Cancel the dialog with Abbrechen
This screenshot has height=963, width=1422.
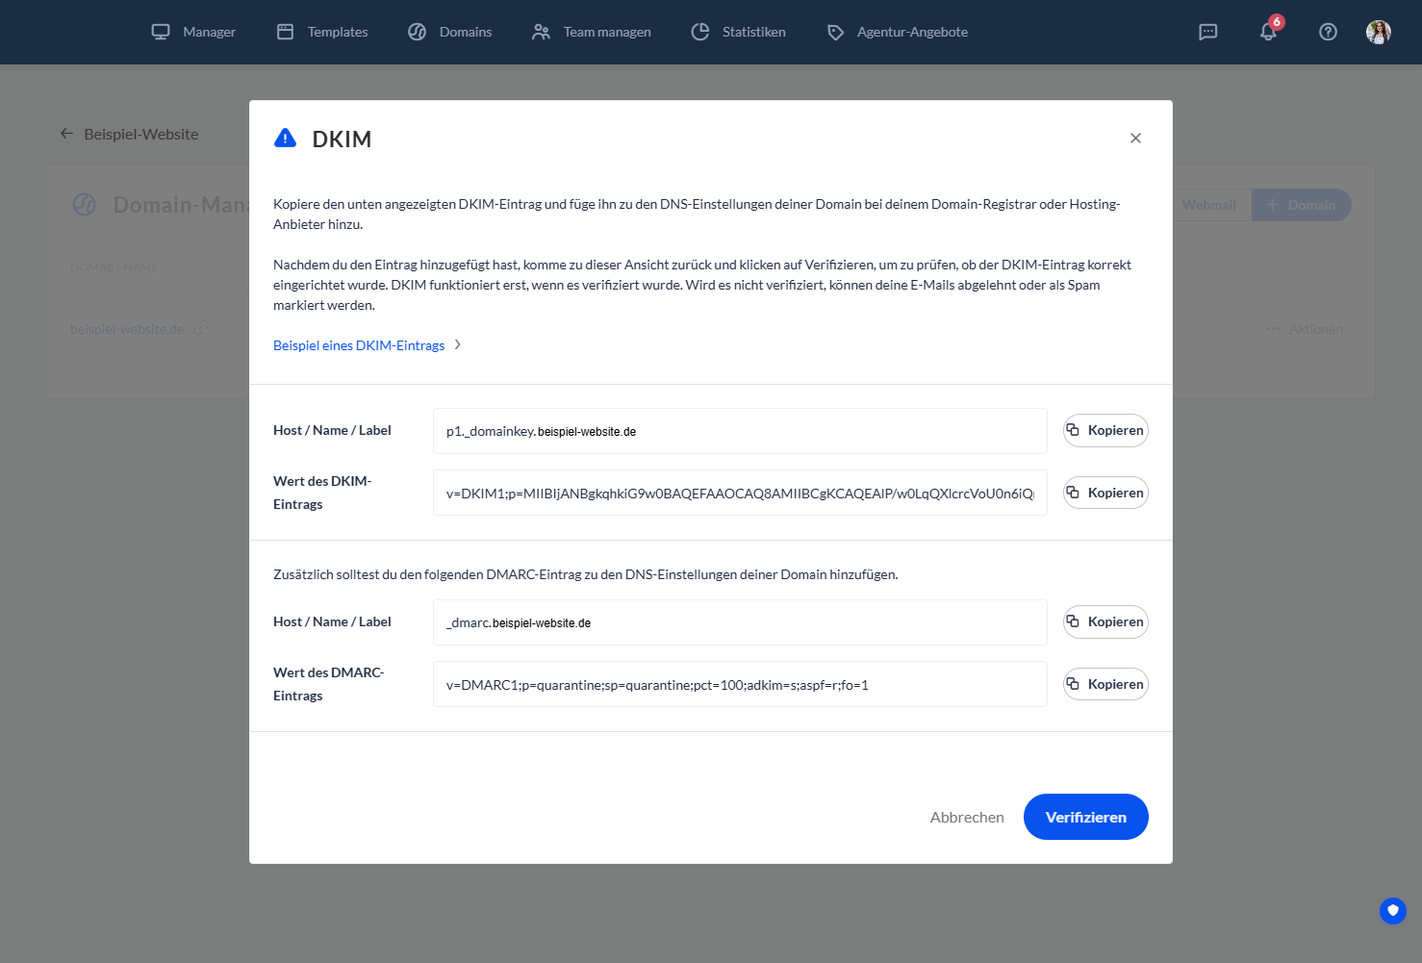point(966,817)
